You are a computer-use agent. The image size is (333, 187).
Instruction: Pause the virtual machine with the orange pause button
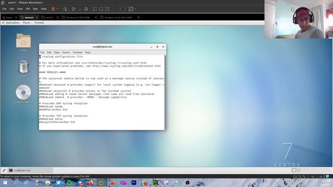tap(53, 9)
